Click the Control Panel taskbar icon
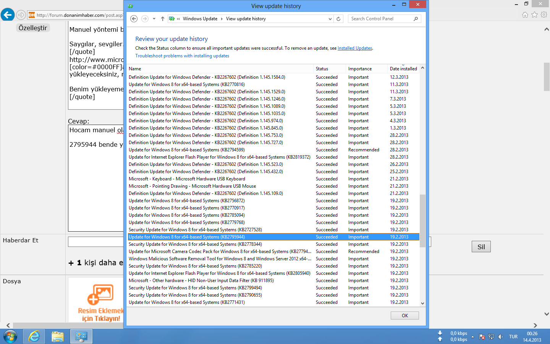The height and width of the screenshot is (344, 550). (81, 337)
